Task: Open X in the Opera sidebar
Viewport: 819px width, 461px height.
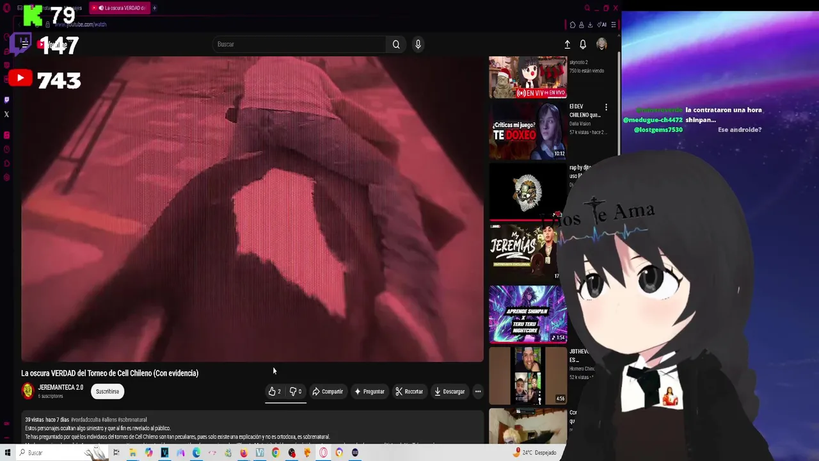Action: pos(6,115)
